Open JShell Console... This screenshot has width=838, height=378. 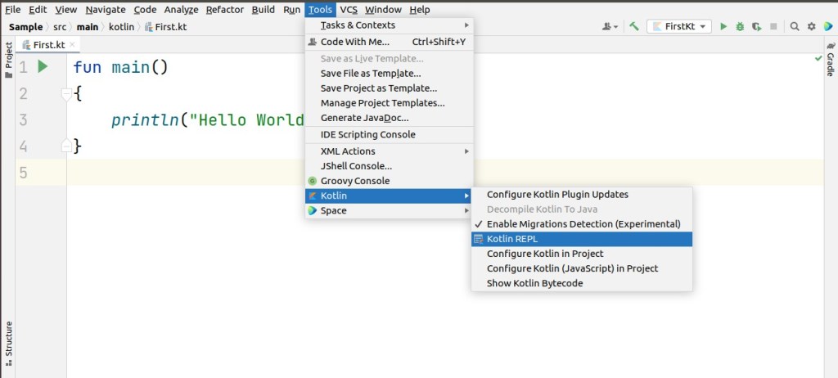point(389,166)
